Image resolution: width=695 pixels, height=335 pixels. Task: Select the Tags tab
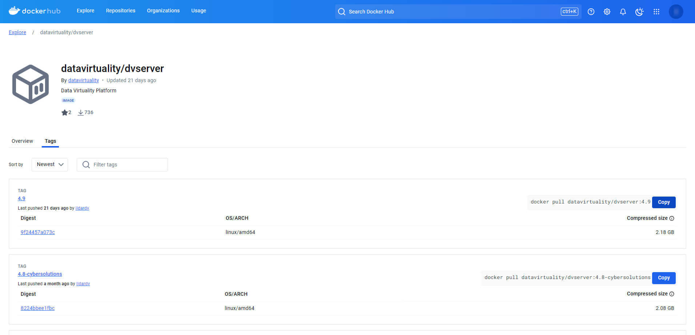51,141
